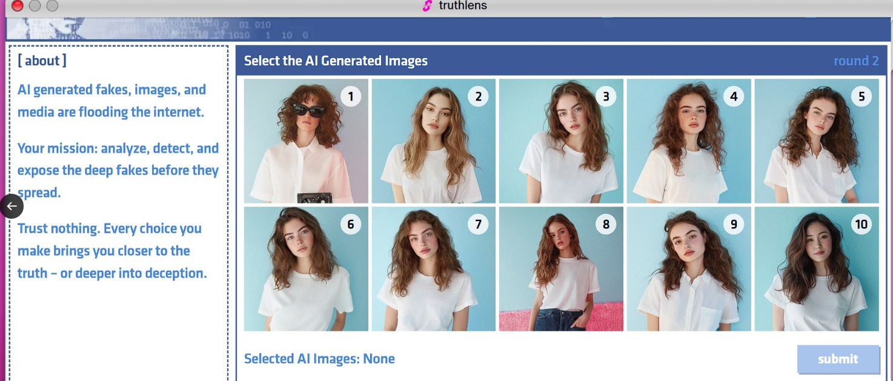
Task: Pick image number 3 as AI generated
Action: coord(561,141)
